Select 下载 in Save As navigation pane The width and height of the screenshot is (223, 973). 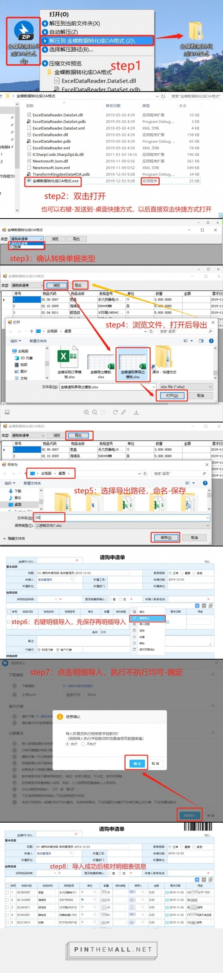coord(16,491)
